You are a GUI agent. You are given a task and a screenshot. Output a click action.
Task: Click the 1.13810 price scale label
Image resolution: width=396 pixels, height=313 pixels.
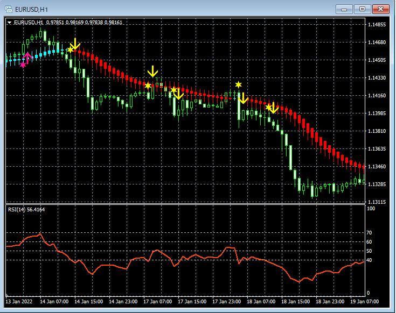(x=377, y=131)
